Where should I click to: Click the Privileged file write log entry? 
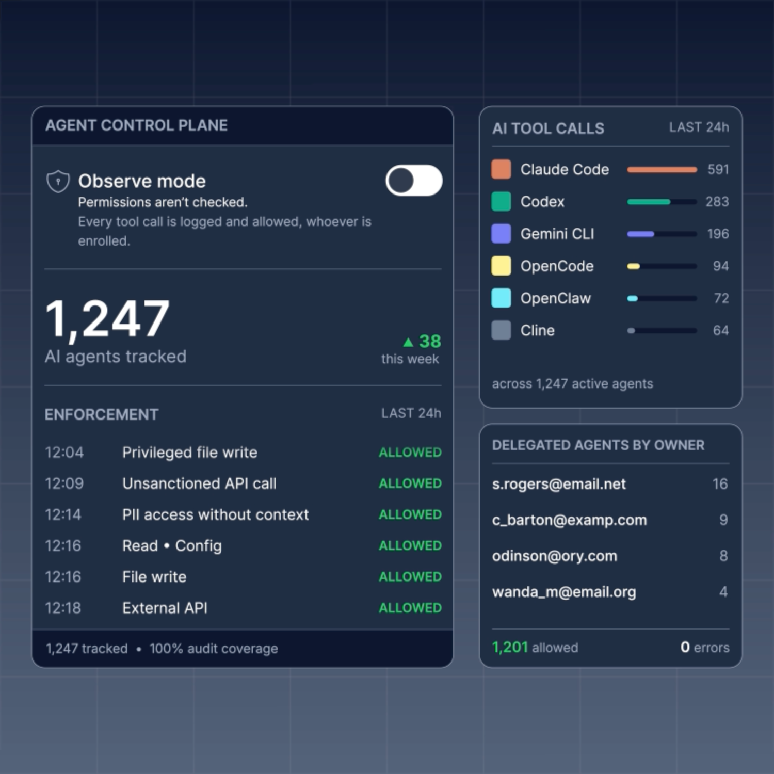pos(243,453)
